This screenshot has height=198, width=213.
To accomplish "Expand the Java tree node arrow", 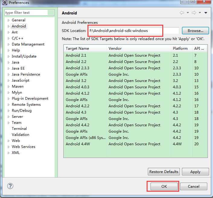I will pos(8,62).
